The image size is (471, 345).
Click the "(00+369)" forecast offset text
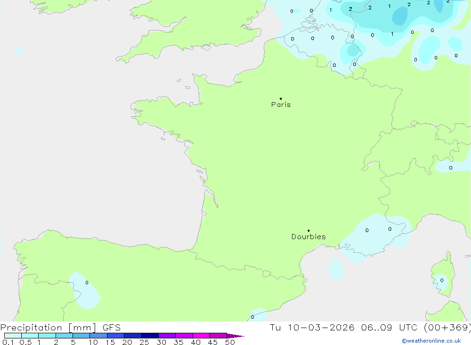click(x=447, y=328)
